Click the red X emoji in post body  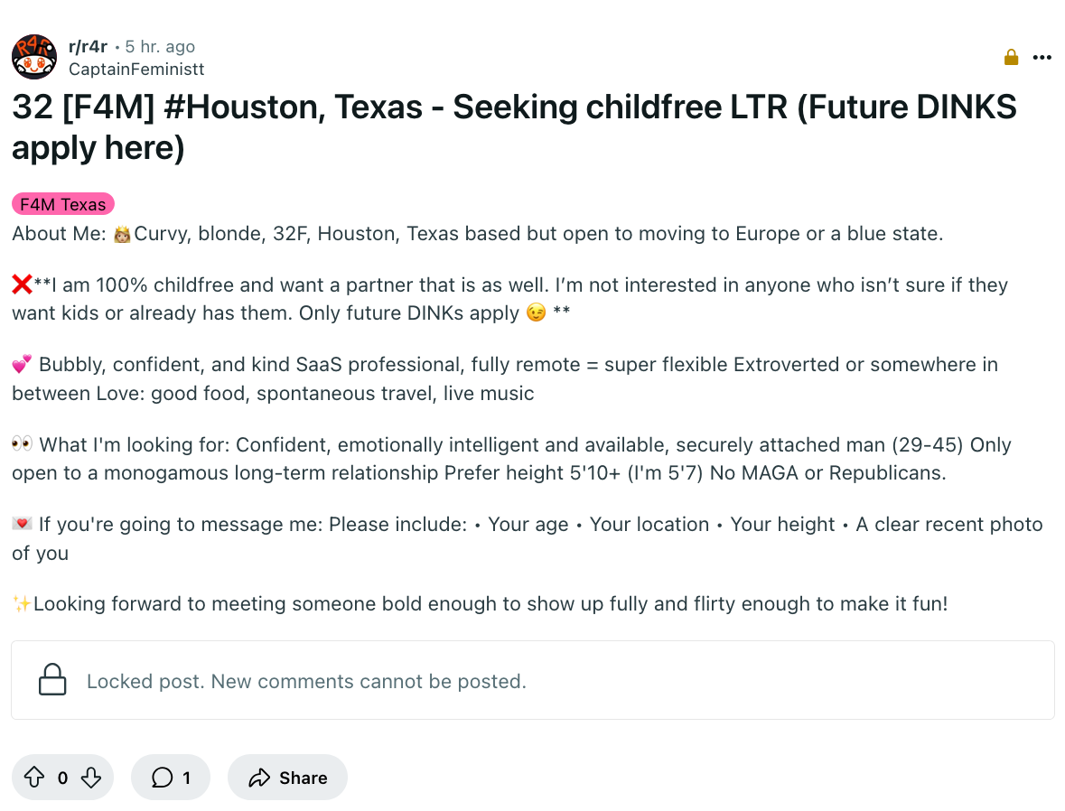click(23, 284)
